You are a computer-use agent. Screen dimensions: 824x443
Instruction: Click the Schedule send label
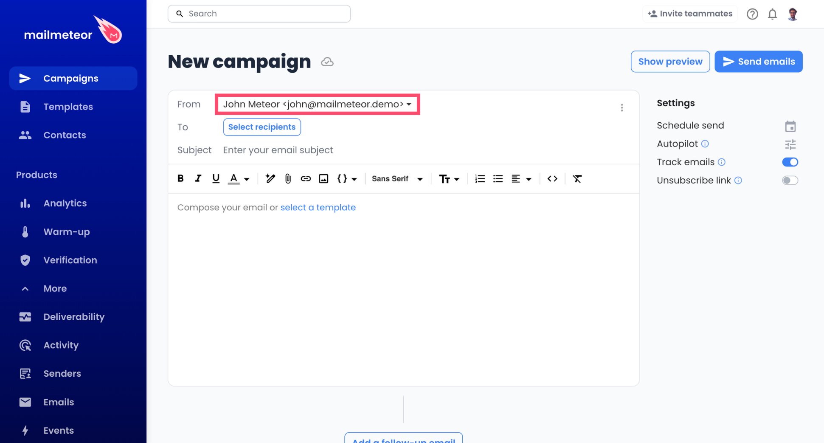pos(690,125)
